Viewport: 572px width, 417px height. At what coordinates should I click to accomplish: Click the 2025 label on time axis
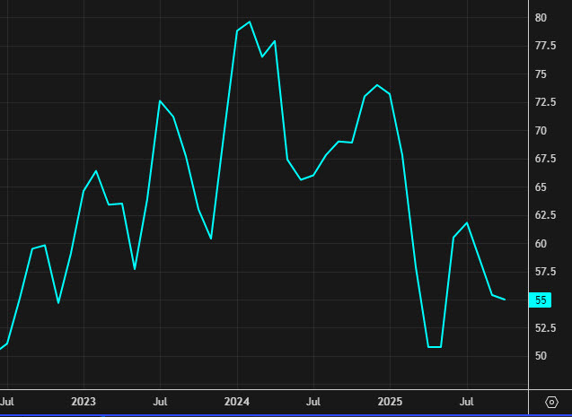391,400
